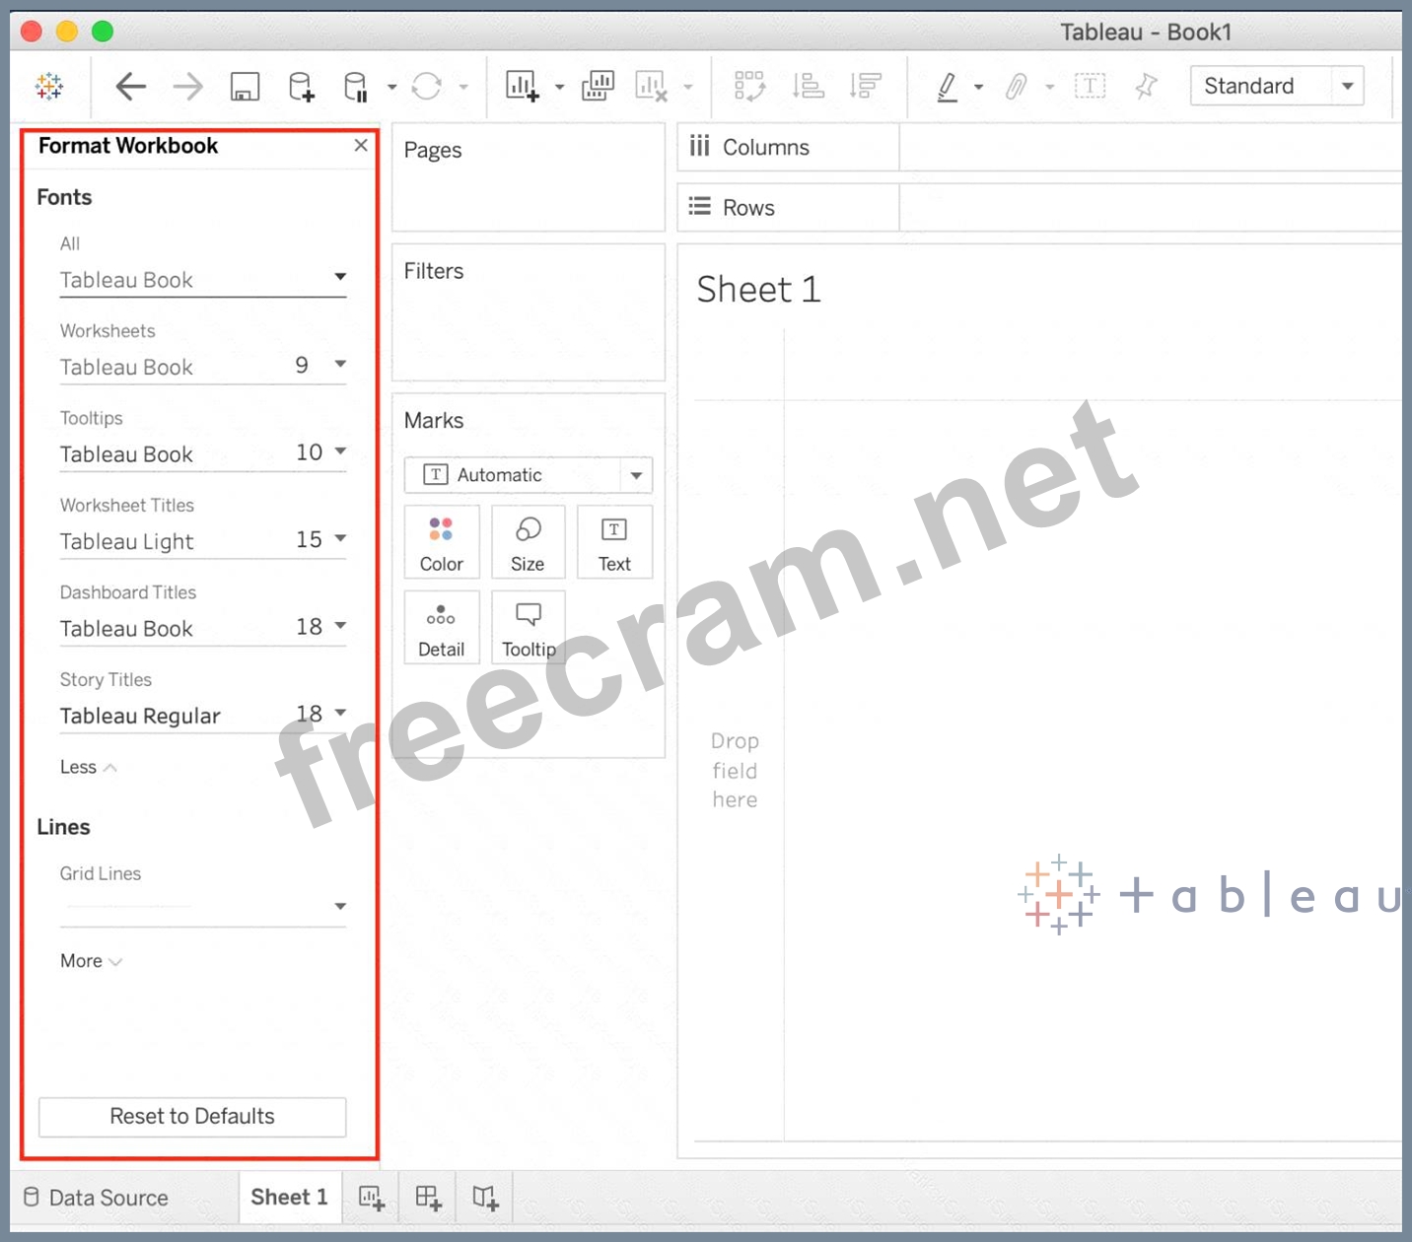Click the Clear Sheet icon
1412x1242 pixels.
(651, 87)
